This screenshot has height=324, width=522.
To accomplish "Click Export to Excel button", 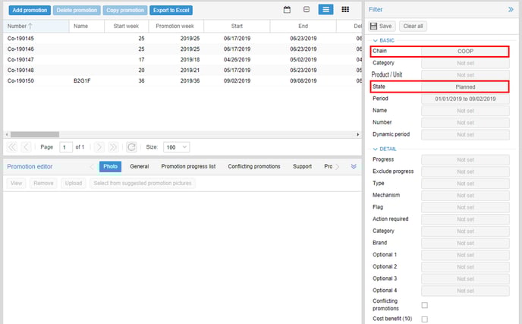I will click(171, 11).
